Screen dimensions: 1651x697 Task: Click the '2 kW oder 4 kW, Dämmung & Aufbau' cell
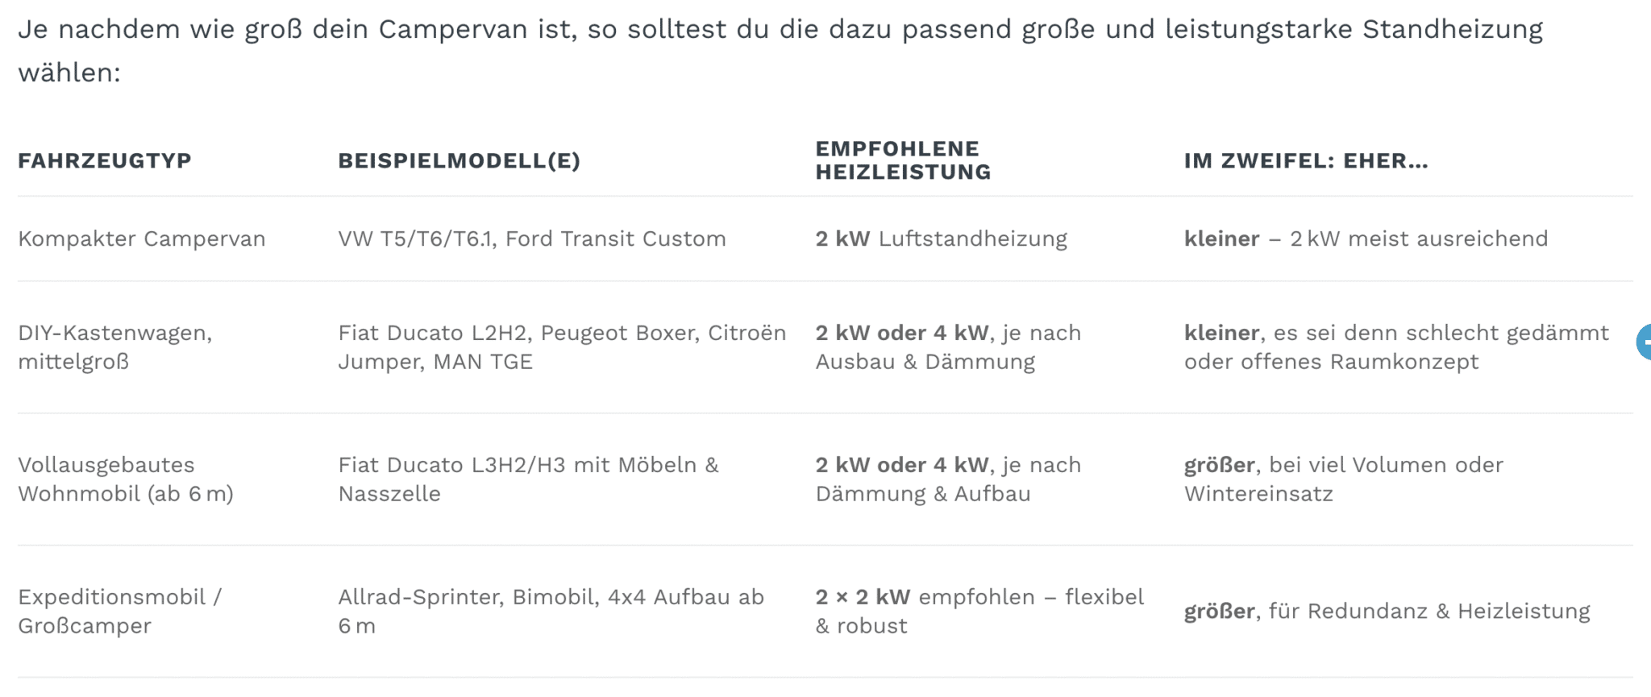[948, 479]
